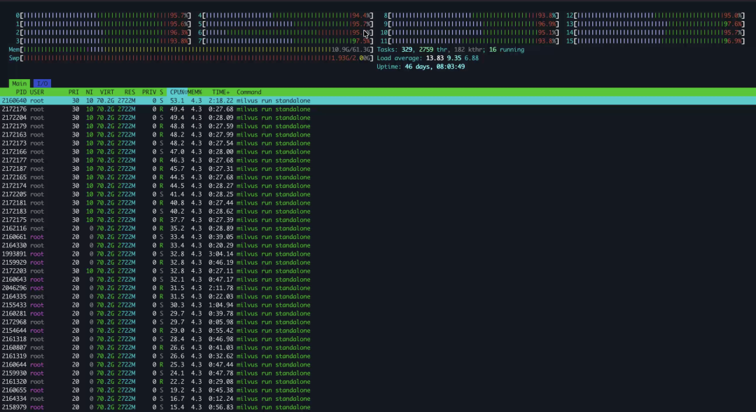756x412 pixels.
Task: Sort by the TIME+ column header
Action: [x=220, y=92]
